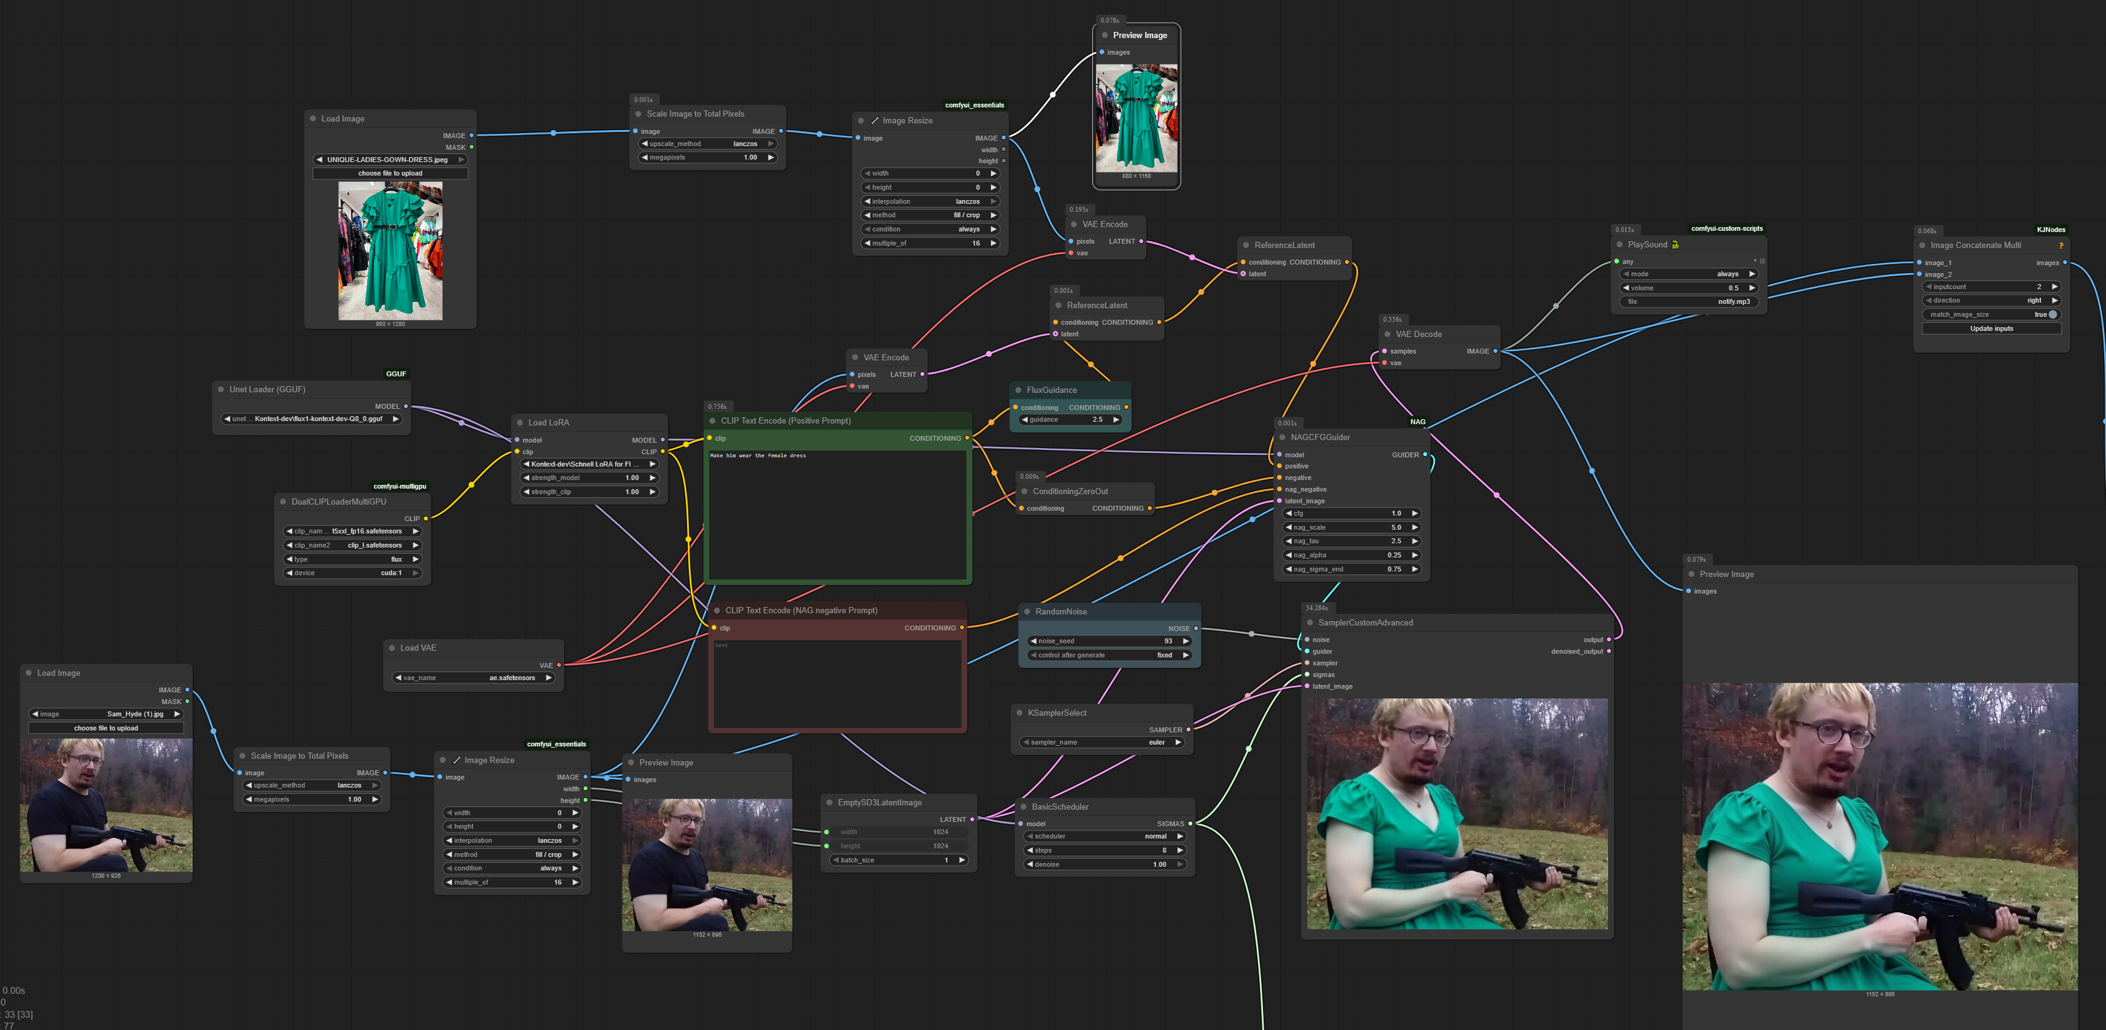The image size is (2106, 1030).
Task: Open the PlaySound mode dropdown set to always
Action: (1689, 274)
